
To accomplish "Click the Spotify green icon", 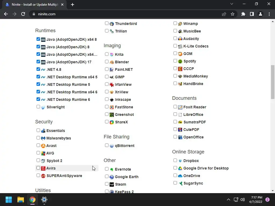I will tap(180, 61).
